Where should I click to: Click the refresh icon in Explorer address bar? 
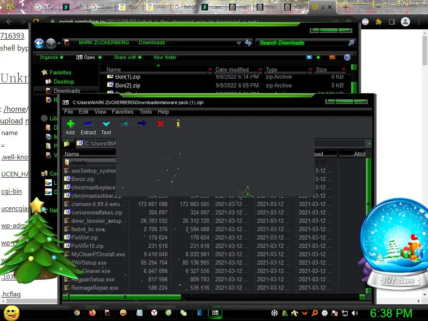coord(248,43)
